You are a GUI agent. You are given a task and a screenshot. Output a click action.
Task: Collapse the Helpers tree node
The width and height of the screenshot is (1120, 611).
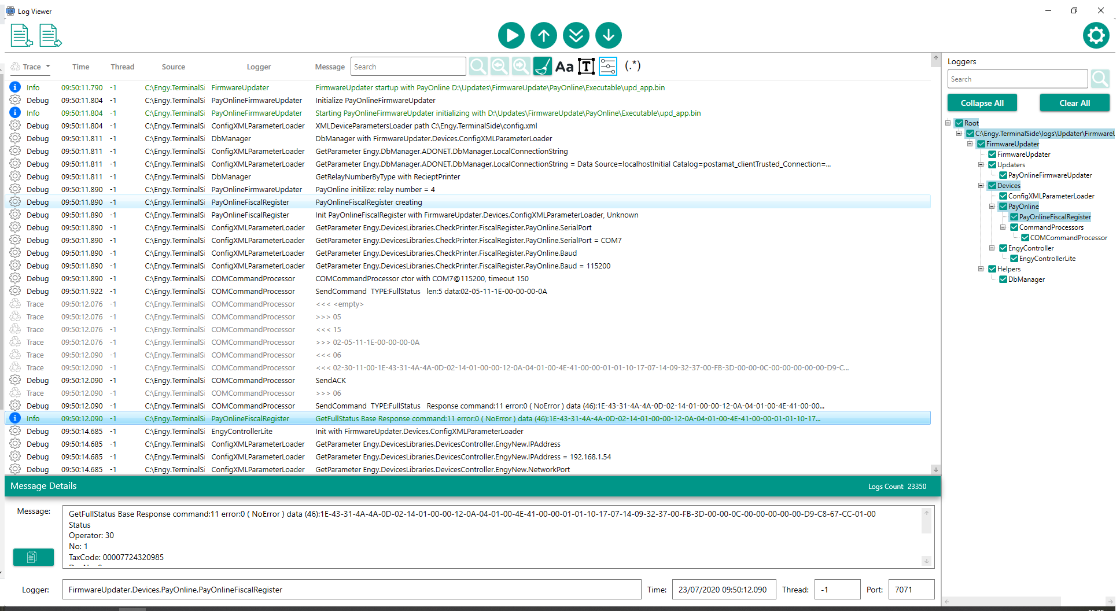(981, 268)
